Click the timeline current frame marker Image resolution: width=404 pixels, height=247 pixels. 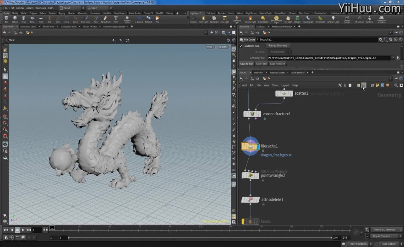52,227
